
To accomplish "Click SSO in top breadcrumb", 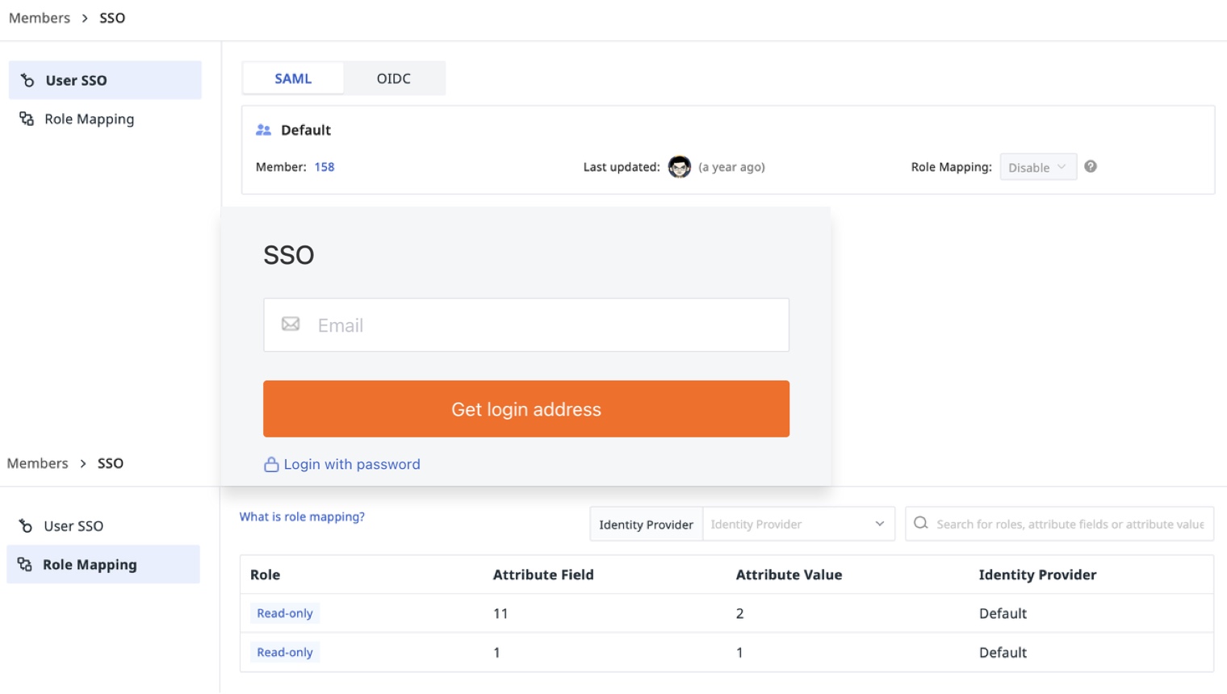I will pyautogui.click(x=112, y=18).
